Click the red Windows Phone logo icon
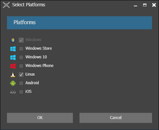The height and width of the screenshot is (130, 159). click(13, 66)
